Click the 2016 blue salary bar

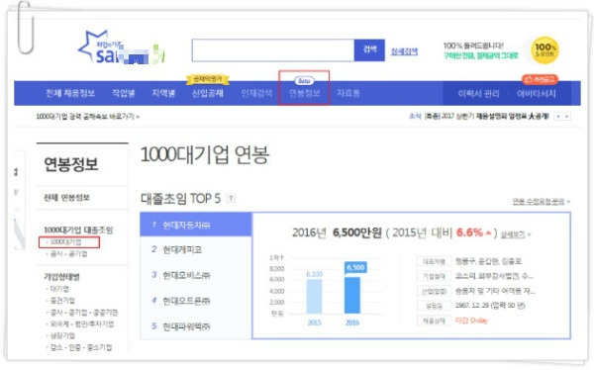point(352,296)
